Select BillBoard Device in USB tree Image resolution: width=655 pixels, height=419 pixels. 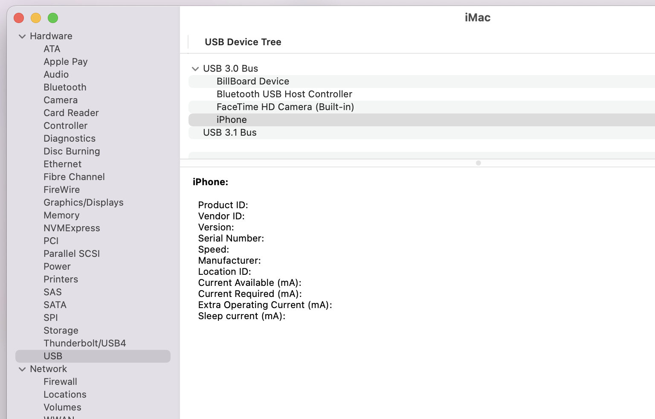pyautogui.click(x=422, y=81)
